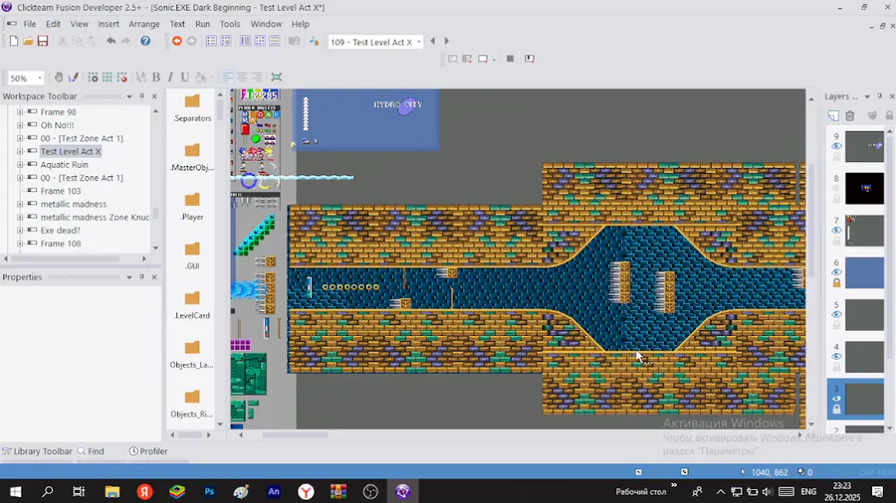Viewport: 896px width, 503px height.
Task: Open the Profiler tab
Action: tap(148, 451)
